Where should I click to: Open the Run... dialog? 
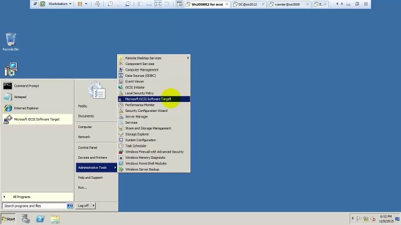[x=83, y=187]
